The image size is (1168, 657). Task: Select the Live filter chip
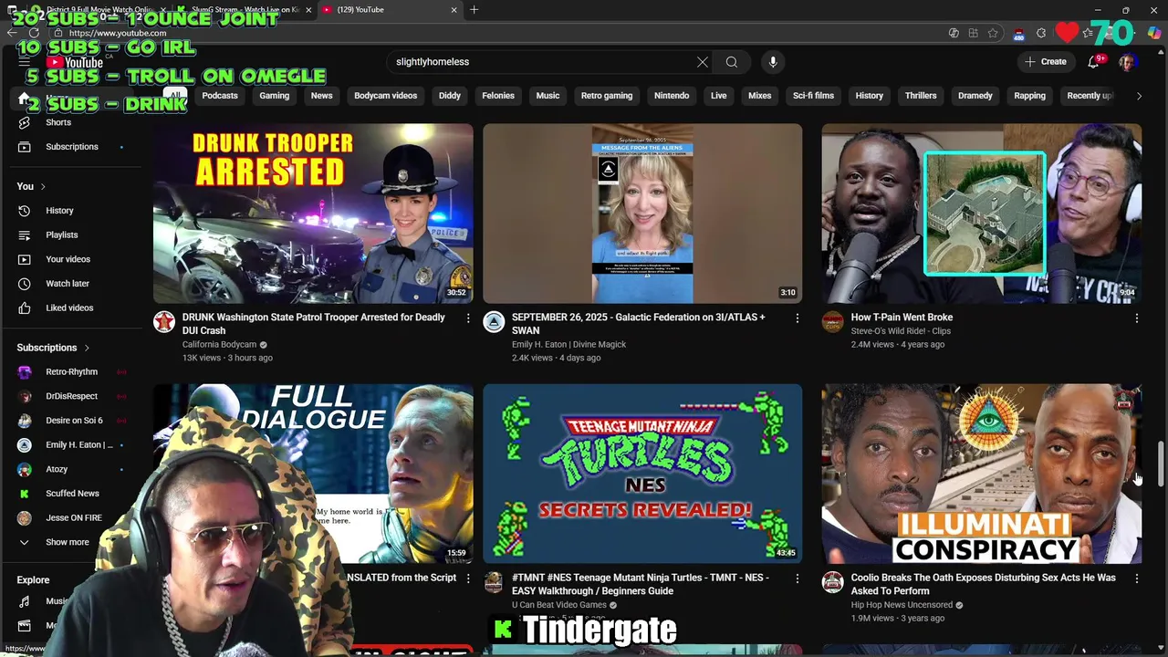tap(719, 96)
